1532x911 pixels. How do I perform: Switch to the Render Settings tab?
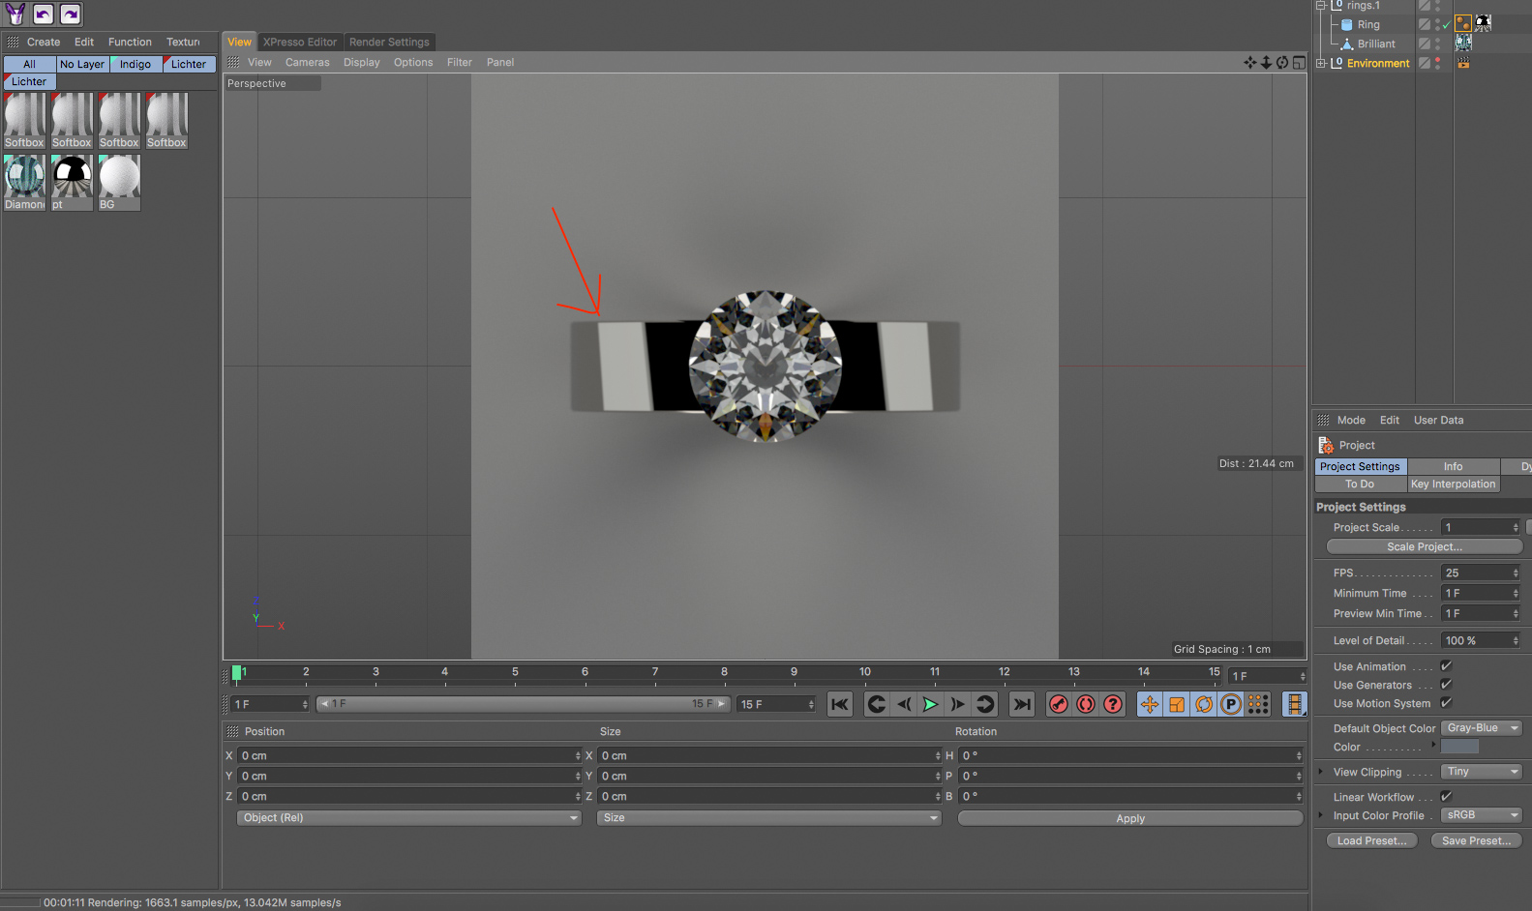(389, 42)
